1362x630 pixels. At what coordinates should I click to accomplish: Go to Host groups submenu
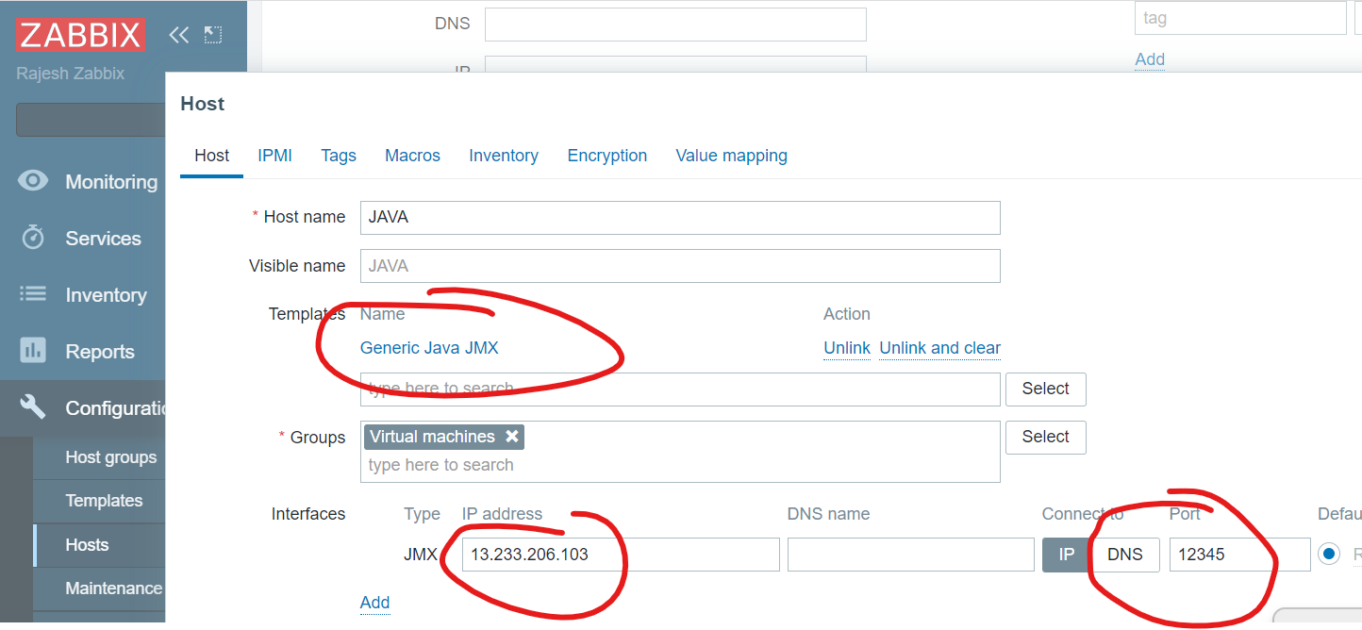[x=110, y=457]
